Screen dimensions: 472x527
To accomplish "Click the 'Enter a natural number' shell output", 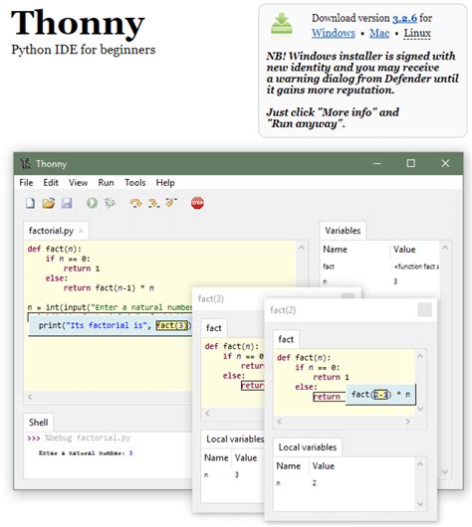I will click(x=86, y=453).
